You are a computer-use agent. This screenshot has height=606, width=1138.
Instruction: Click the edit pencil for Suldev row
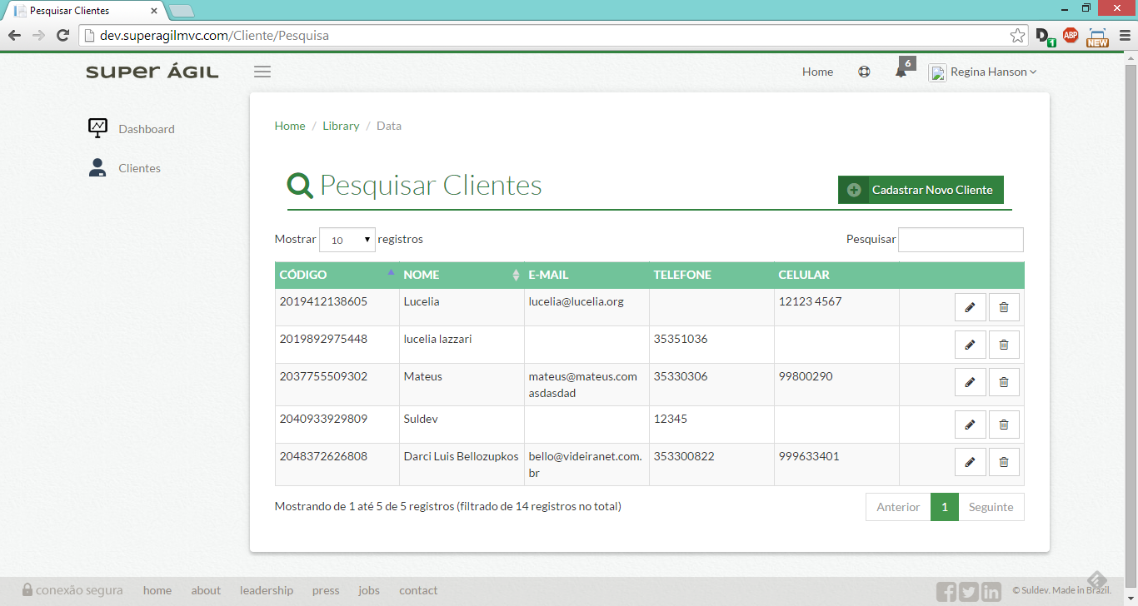click(970, 425)
